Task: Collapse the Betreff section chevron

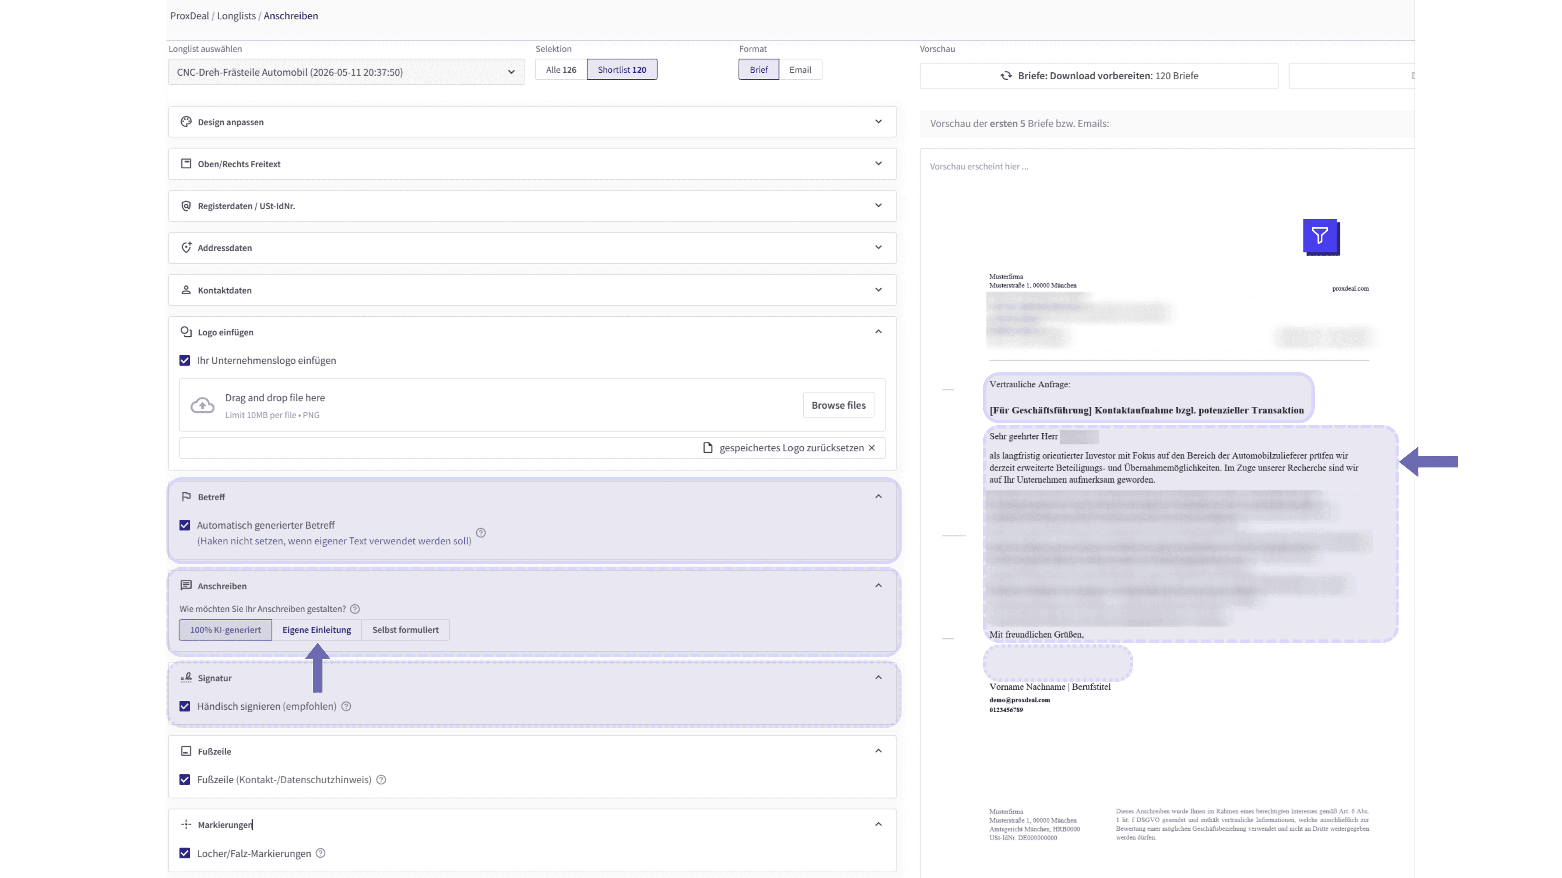Action: click(x=878, y=496)
